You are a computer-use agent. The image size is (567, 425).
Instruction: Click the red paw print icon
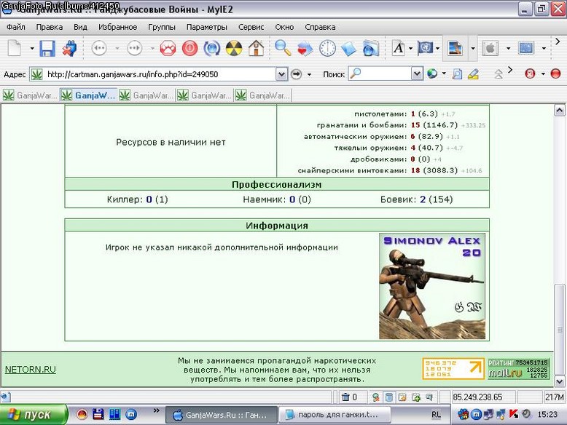(168, 48)
